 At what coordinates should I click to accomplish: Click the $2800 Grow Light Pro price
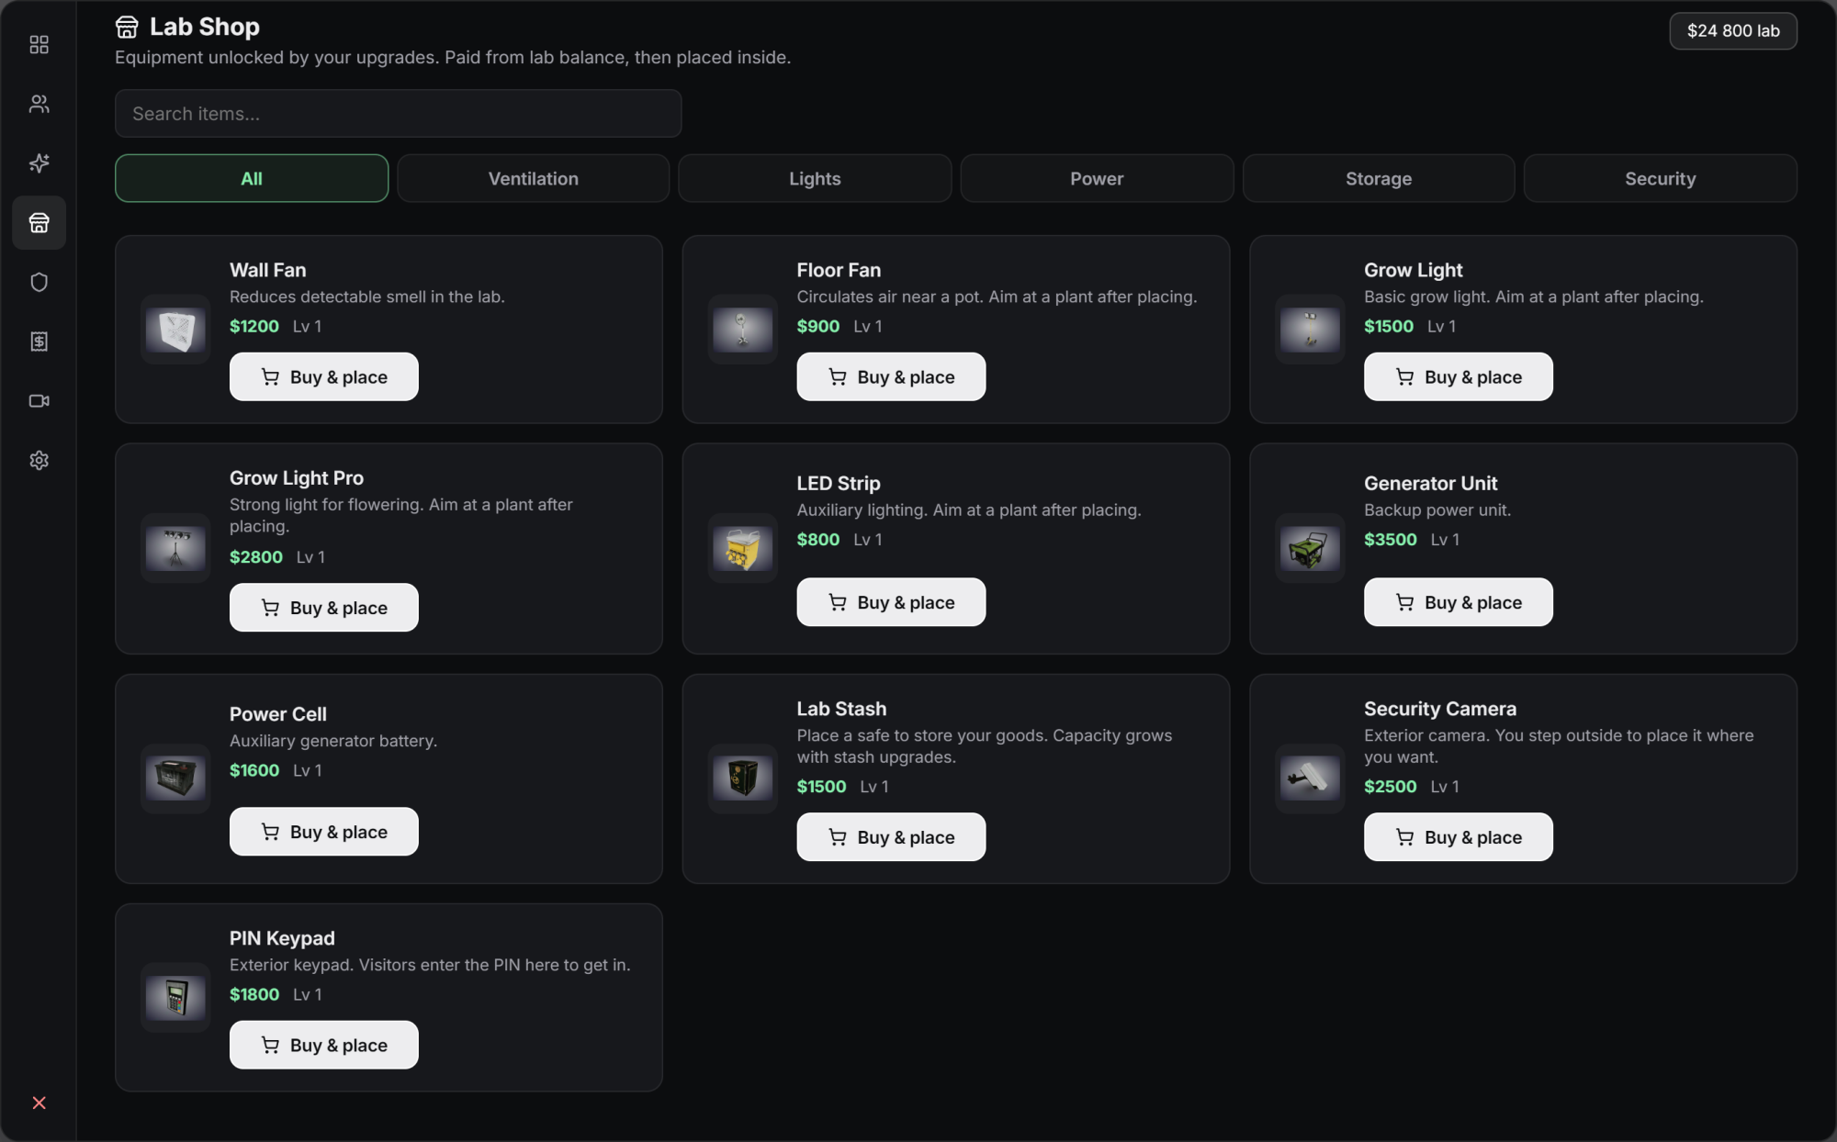tap(255, 556)
